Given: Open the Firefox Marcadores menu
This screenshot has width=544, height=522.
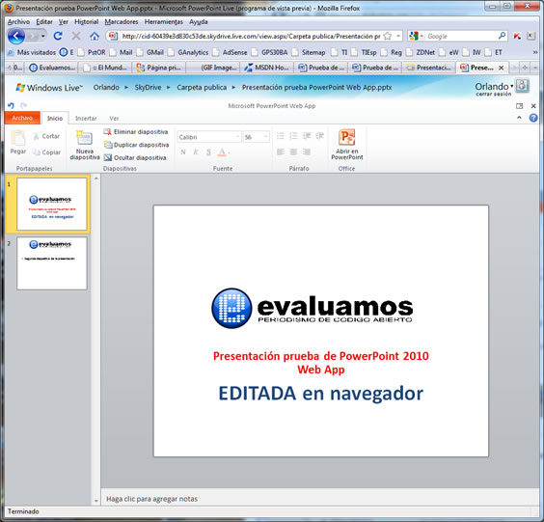Looking at the screenshot, I should click(x=122, y=21).
